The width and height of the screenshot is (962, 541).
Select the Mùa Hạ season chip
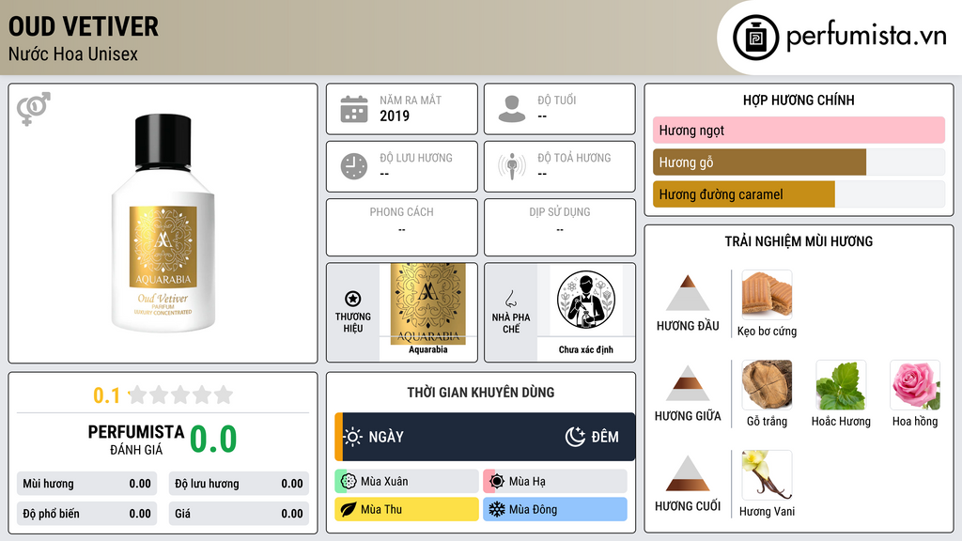[555, 482]
